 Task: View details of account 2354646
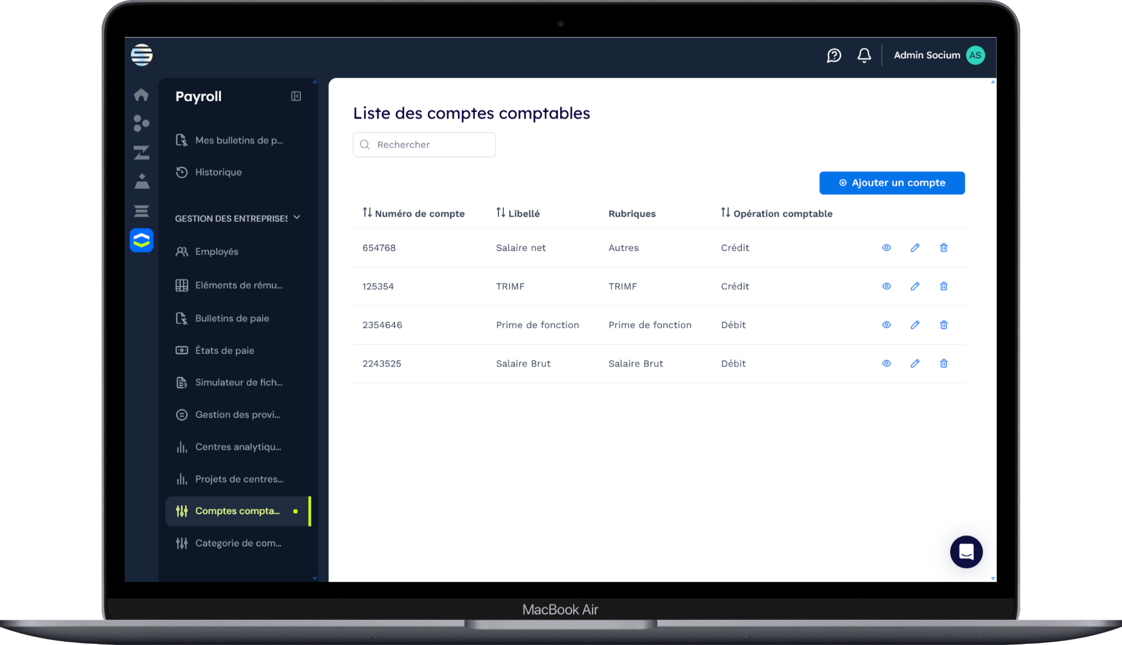point(886,325)
